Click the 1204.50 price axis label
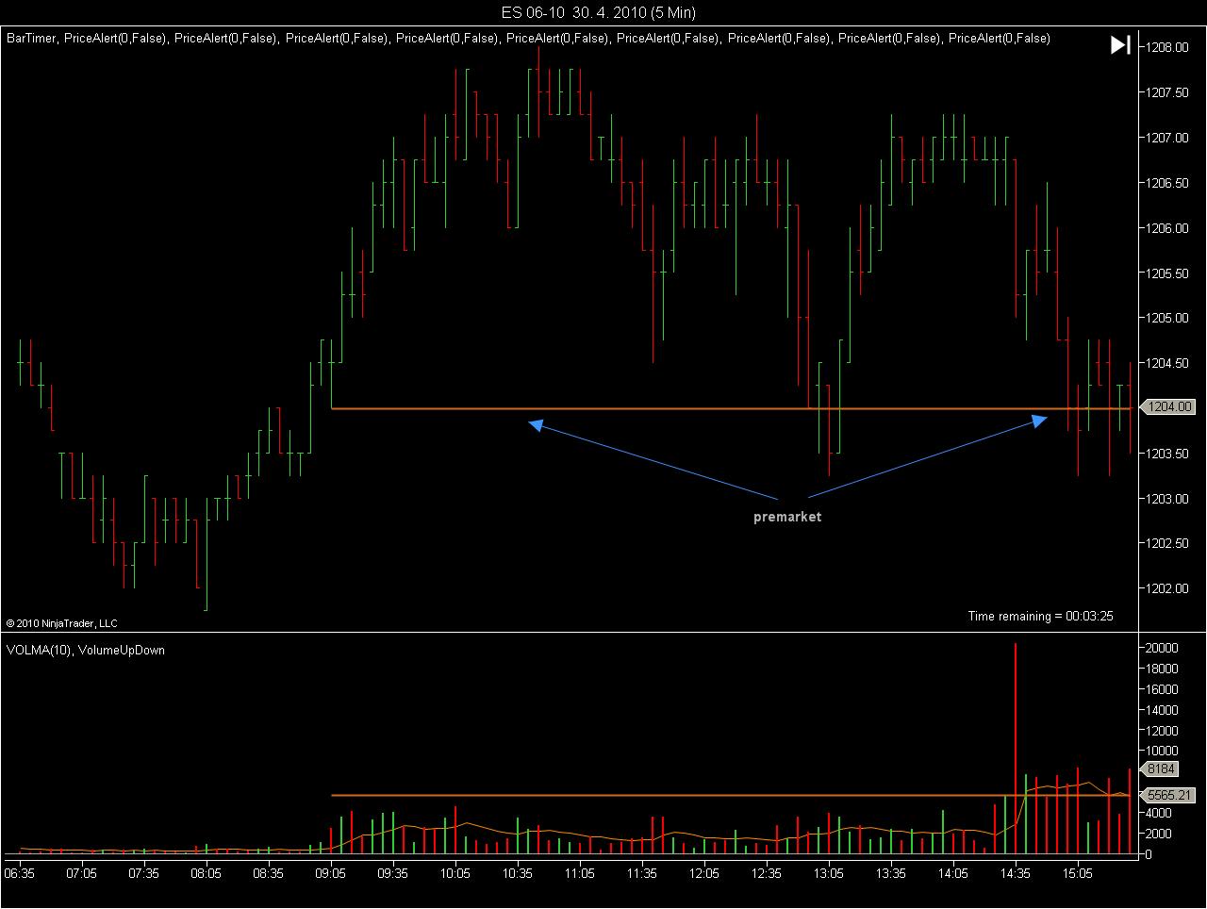This screenshot has height=909, width=1207. [1167, 363]
